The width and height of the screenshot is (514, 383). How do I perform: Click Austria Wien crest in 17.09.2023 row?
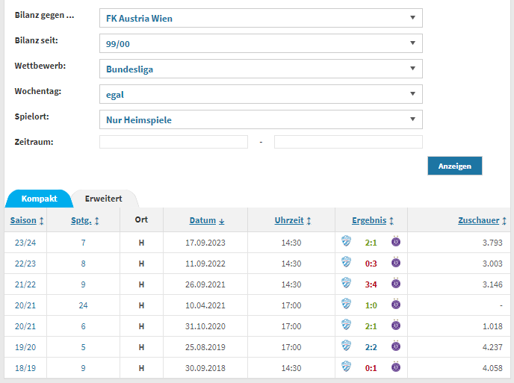[x=397, y=242]
